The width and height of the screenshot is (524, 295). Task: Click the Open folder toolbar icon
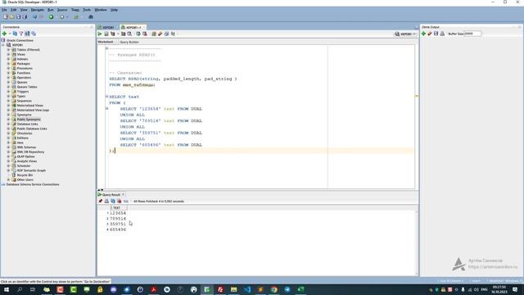point(12,16)
